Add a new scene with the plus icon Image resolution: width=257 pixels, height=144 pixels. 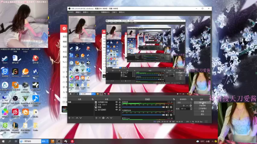coord(69,118)
